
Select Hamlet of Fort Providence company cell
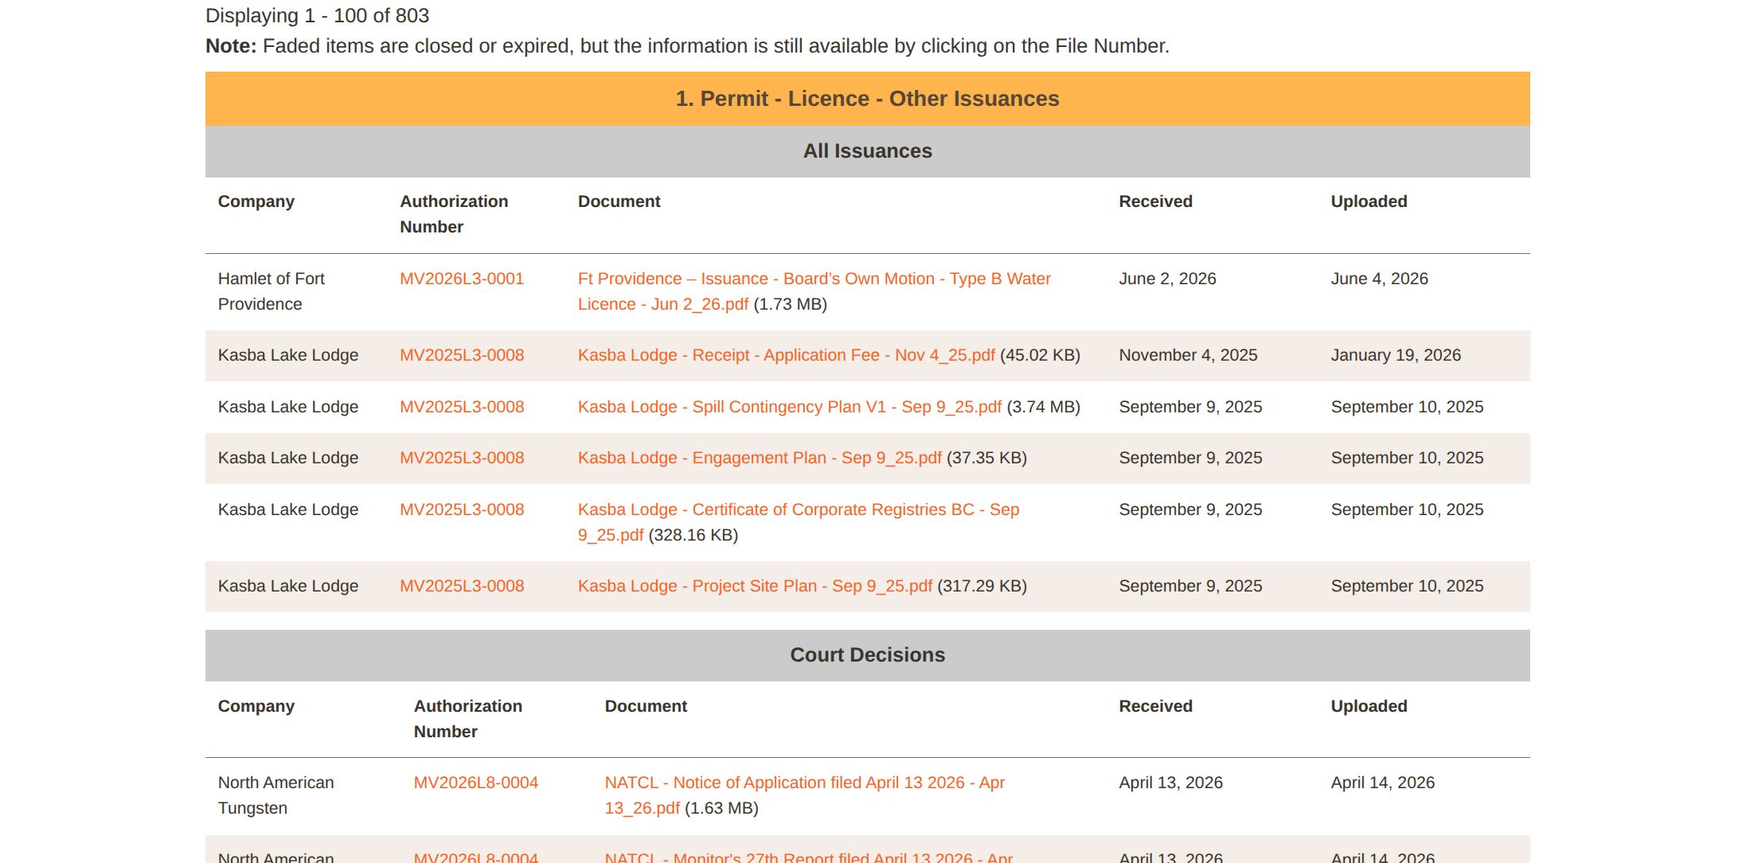[x=271, y=291]
